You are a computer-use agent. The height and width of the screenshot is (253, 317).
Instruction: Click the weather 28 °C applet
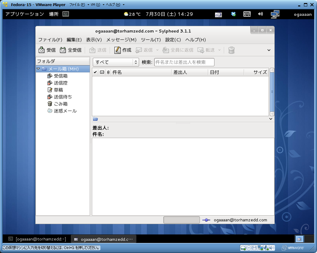tap(132, 14)
